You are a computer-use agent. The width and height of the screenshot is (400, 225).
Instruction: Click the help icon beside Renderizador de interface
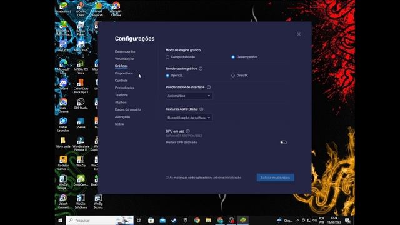(209, 87)
